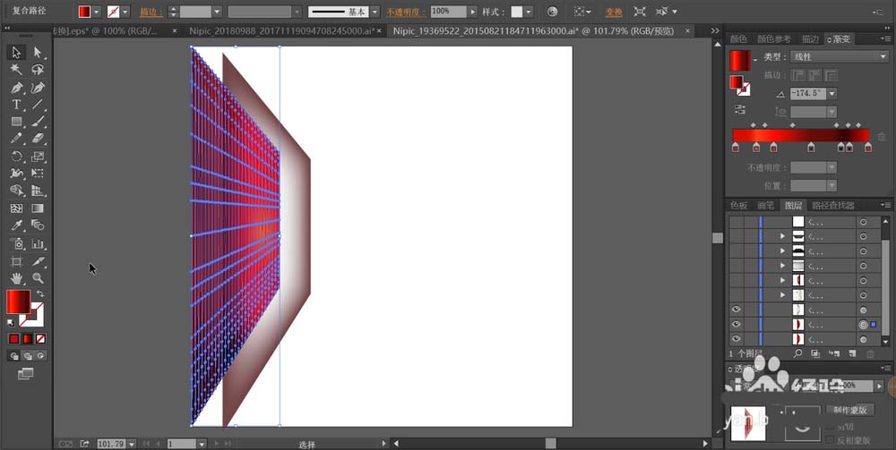Screen dimensions: 896x450
Task: Toggle eye icon of third-from-bottom layer item
Action: (736, 310)
